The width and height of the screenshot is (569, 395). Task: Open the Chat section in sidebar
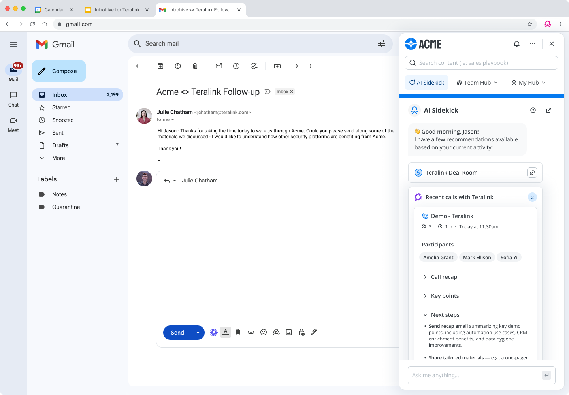tap(13, 99)
